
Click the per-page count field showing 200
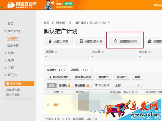89,119
